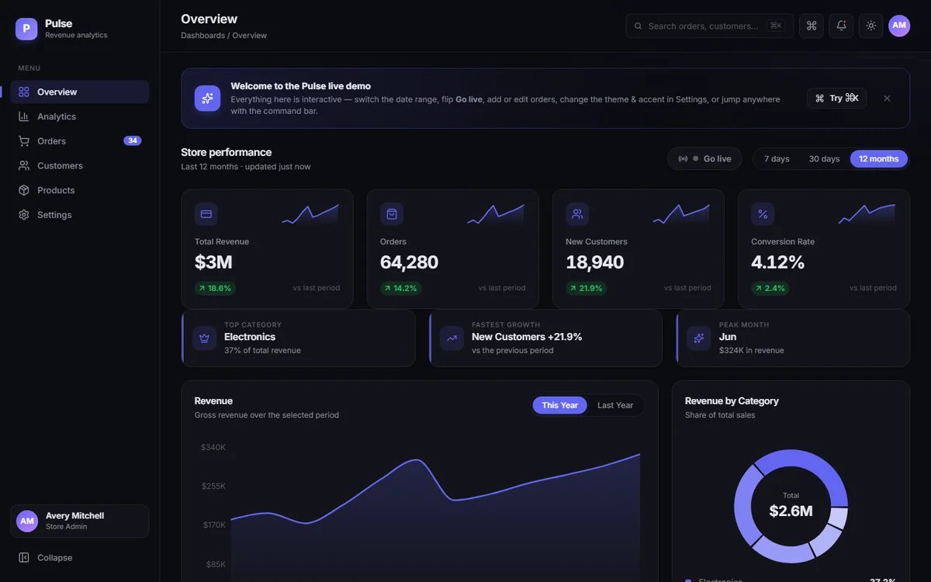This screenshot has width=931, height=582.
Task: Click the Pulse logo icon
Action: click(x=26, y=29)
